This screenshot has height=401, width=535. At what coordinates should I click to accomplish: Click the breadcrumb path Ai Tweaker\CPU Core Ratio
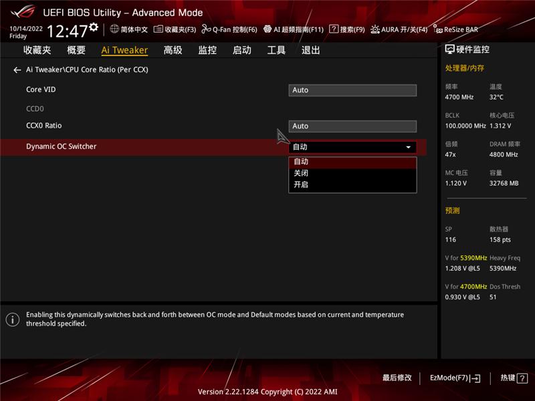[87, 70]
